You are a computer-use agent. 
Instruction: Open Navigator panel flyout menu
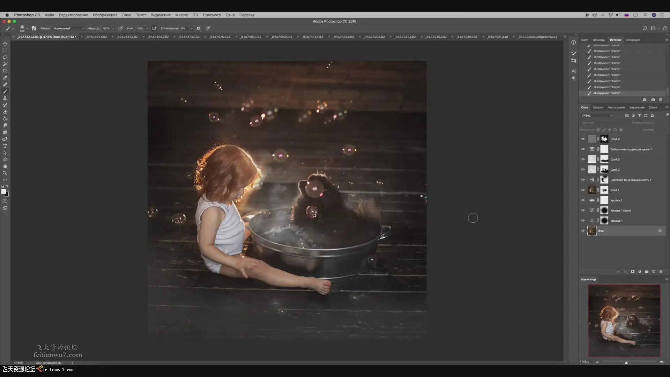click(667, 279)
